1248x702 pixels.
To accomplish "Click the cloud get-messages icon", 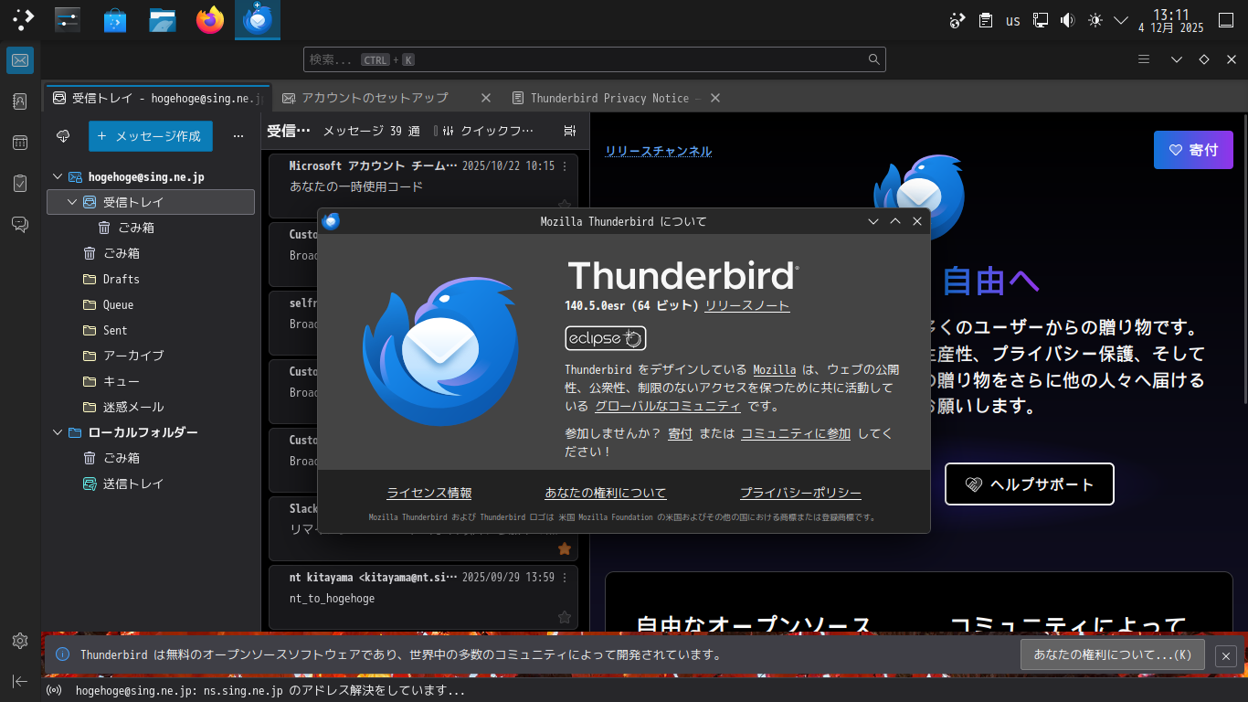I will pos(63,136).
